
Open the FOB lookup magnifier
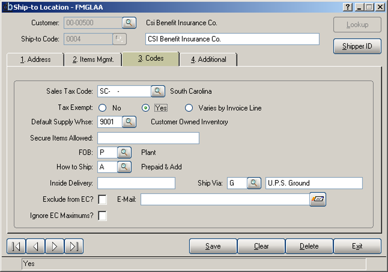coord(124,152)
